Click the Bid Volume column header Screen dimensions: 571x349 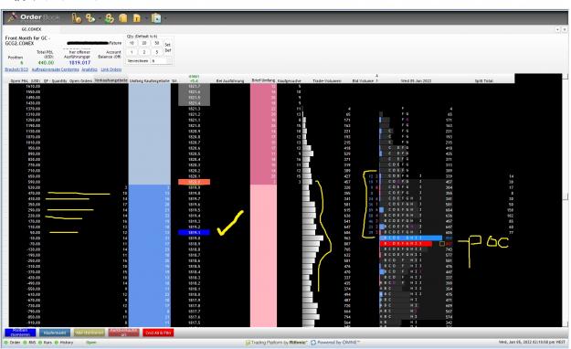tap(363, 81)
